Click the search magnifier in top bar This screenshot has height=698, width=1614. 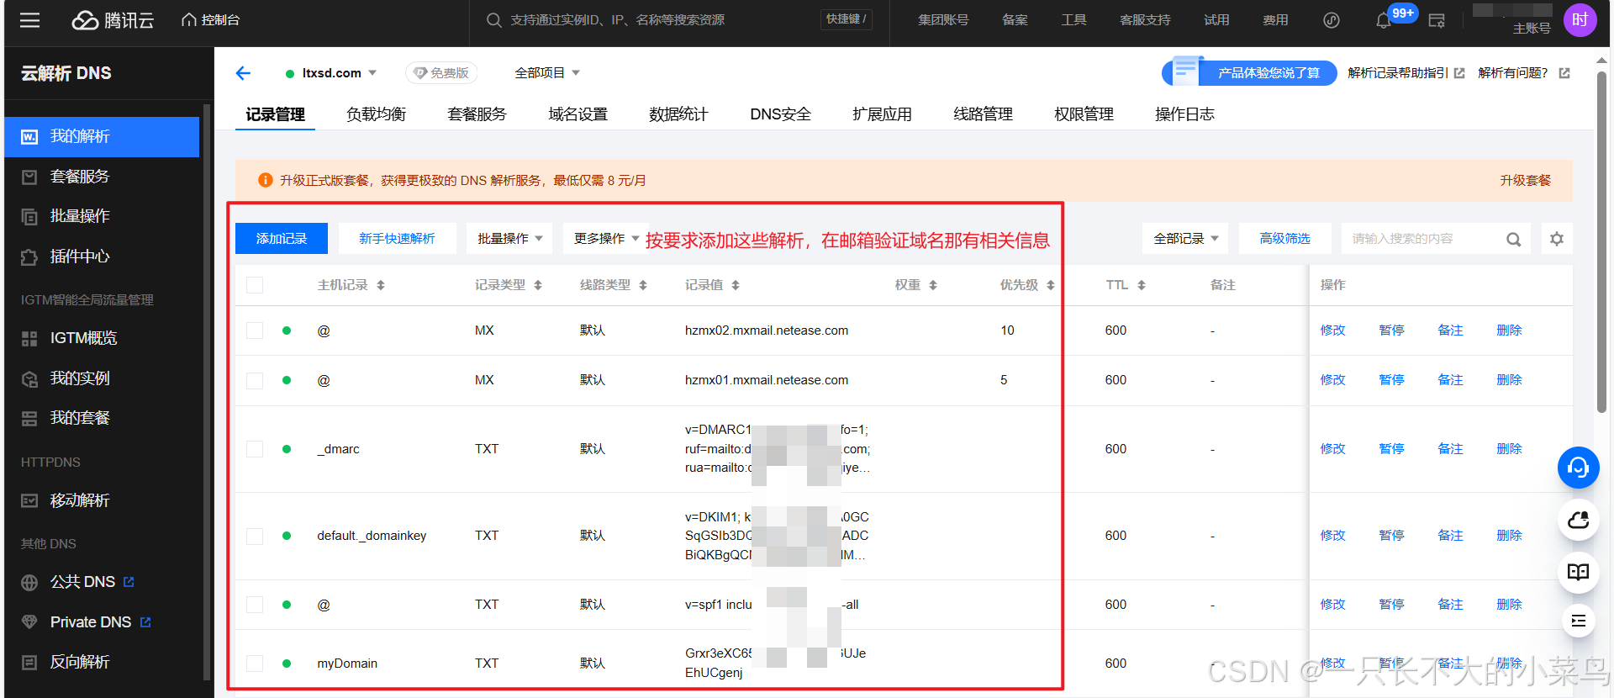[x=494, y=19]
